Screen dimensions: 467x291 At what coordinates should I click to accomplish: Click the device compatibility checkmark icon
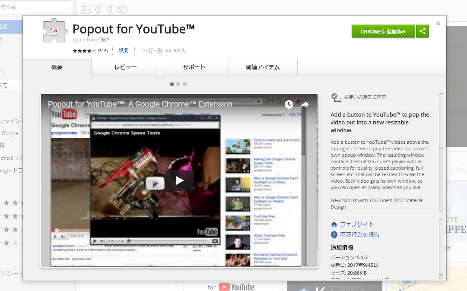click(x=336, y=97)
